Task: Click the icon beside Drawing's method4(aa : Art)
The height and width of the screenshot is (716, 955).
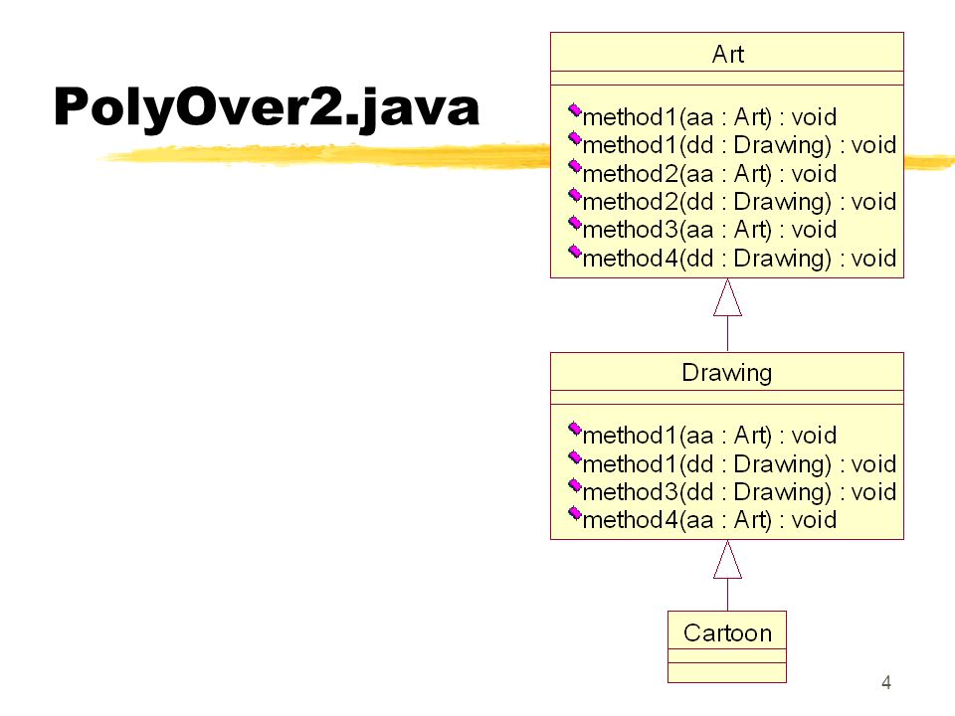Action: 574,514
